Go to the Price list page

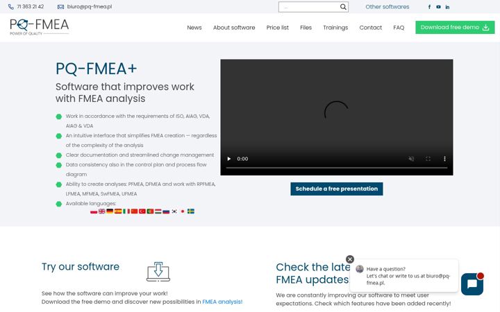(x=277, y=28)
